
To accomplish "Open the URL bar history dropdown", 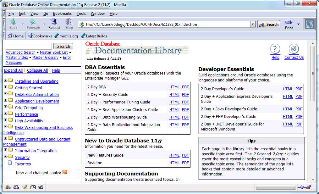I will tap(253, 25).
